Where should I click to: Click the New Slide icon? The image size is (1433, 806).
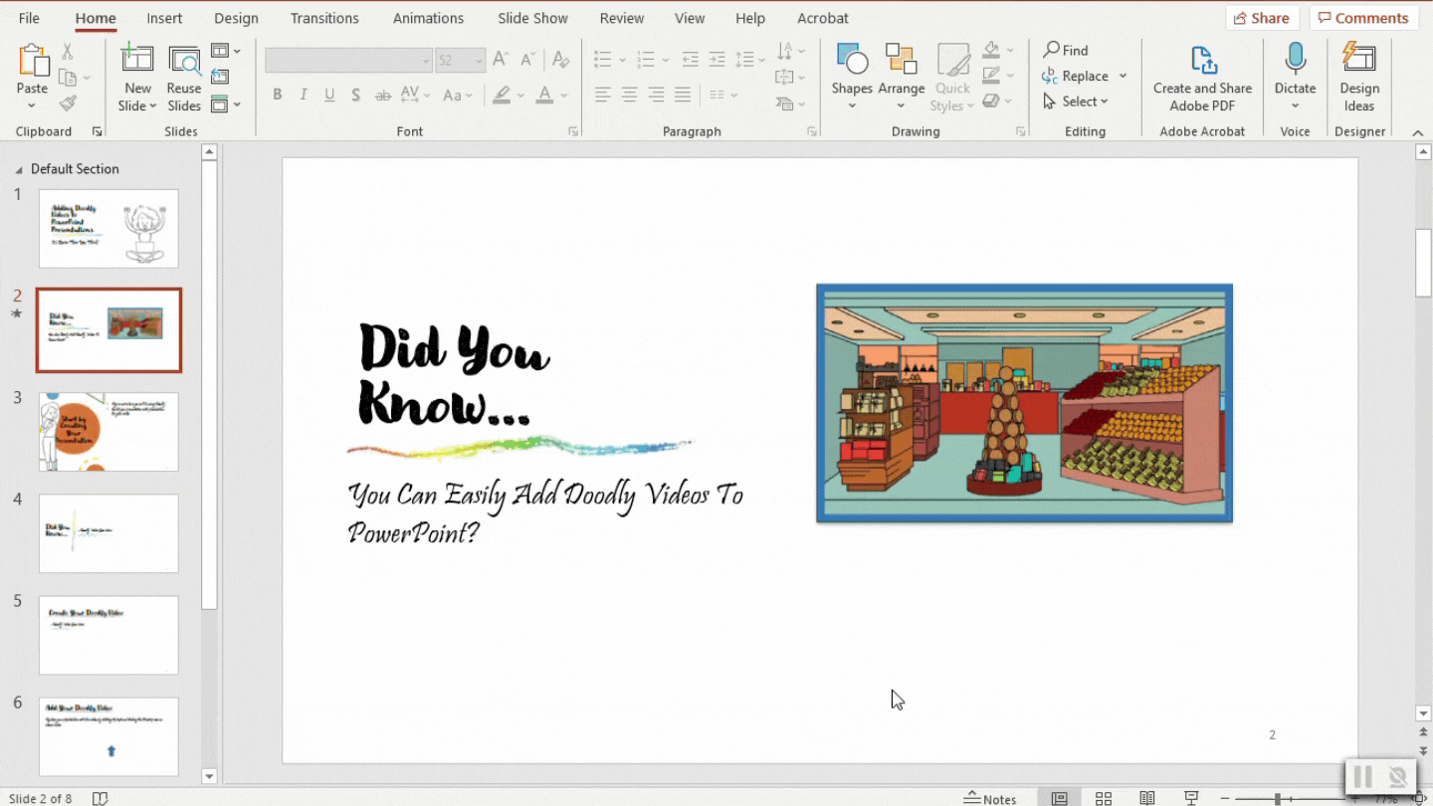[137, 62]
